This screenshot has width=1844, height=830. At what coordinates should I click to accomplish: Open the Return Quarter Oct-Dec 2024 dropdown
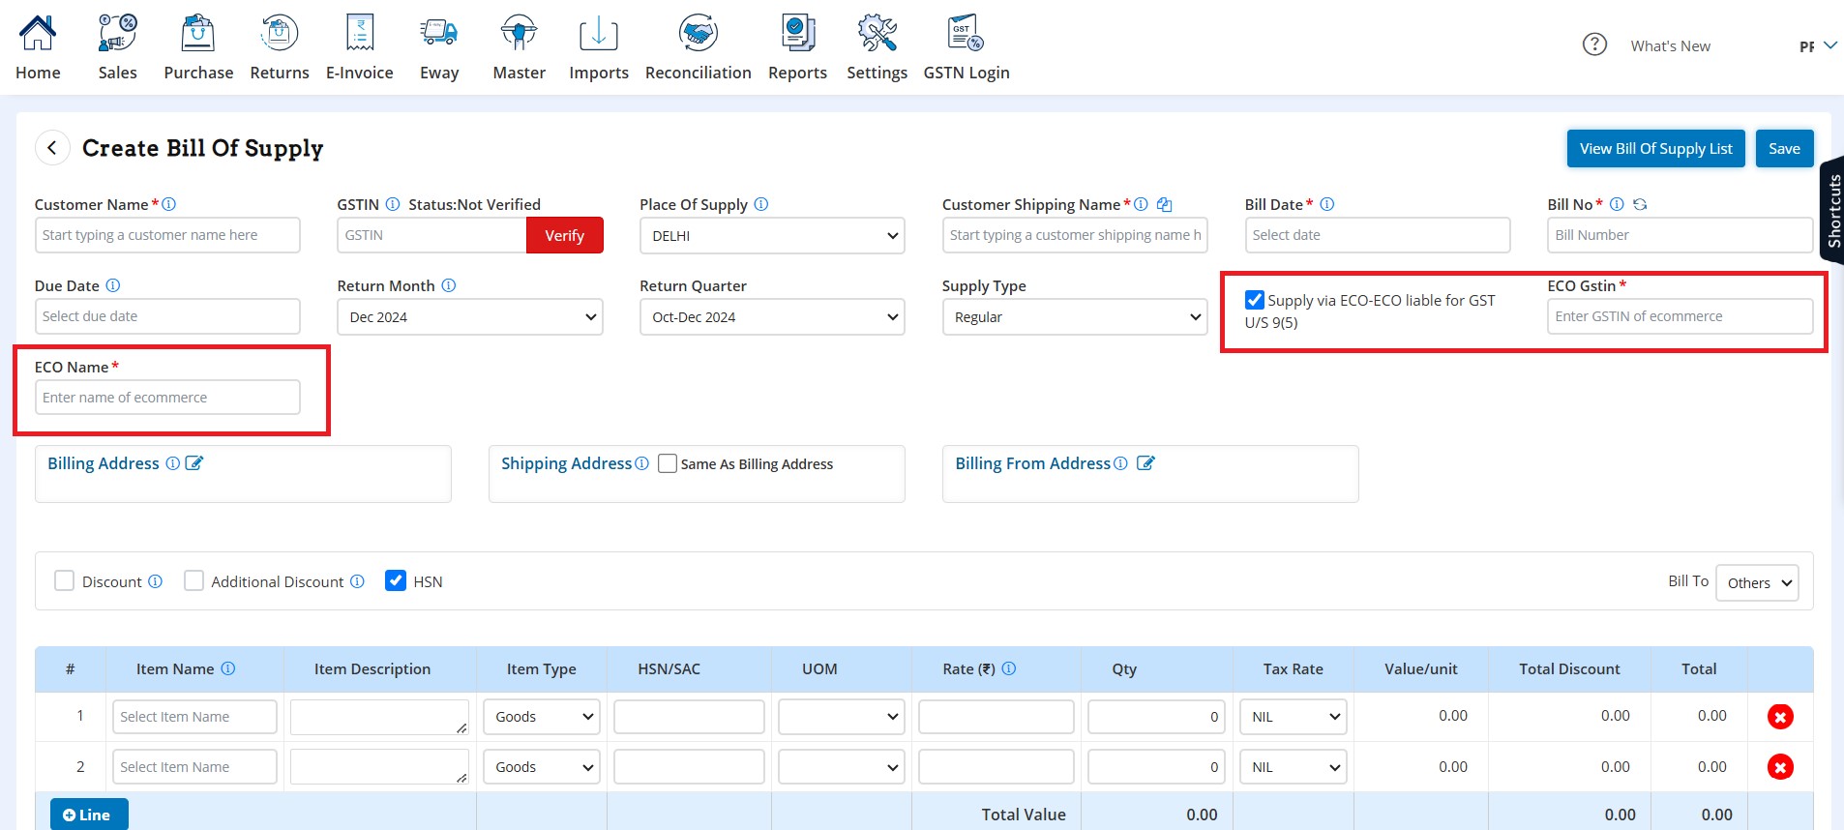(772, 317)
